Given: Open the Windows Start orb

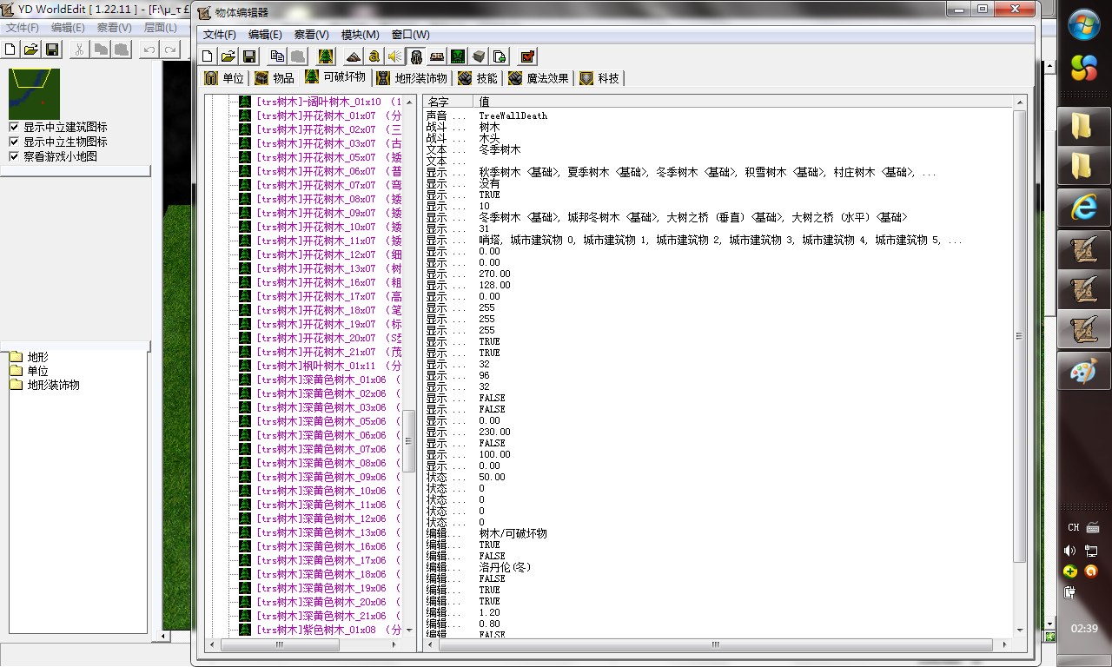Looking at the screenshot, I should point(1083,25).
